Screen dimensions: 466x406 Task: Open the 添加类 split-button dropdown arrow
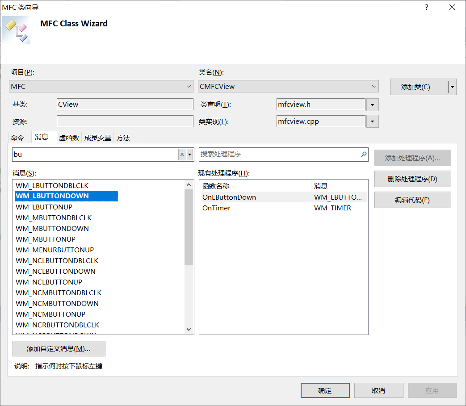point(452,87)
